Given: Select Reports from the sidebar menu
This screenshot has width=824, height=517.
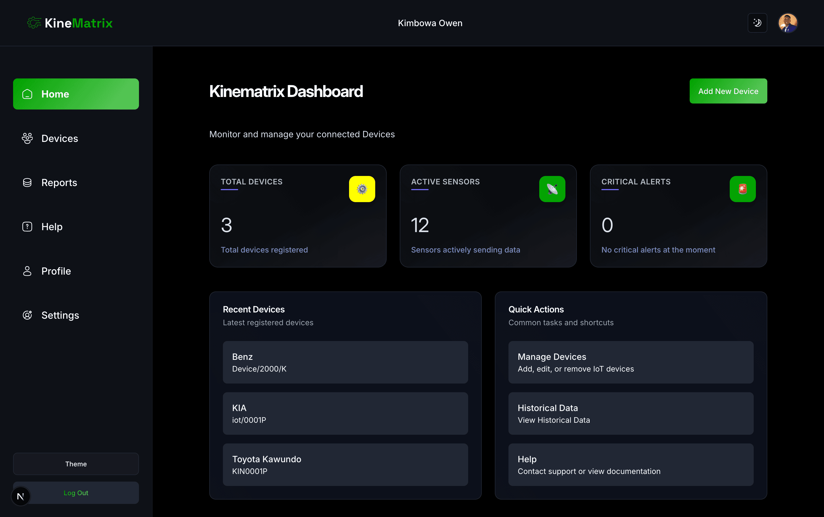Looking at the screenshot, I should click(x=59, y=182).
